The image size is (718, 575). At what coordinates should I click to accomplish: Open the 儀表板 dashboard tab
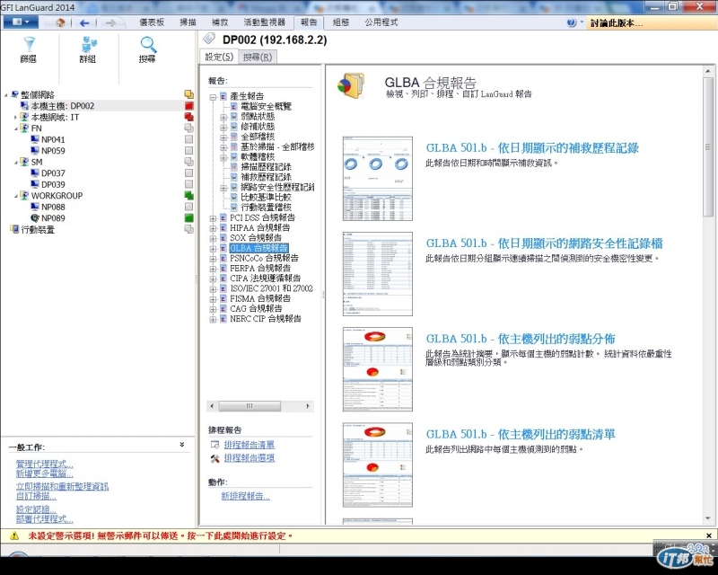pyautogui.click(x=152, y=22)
